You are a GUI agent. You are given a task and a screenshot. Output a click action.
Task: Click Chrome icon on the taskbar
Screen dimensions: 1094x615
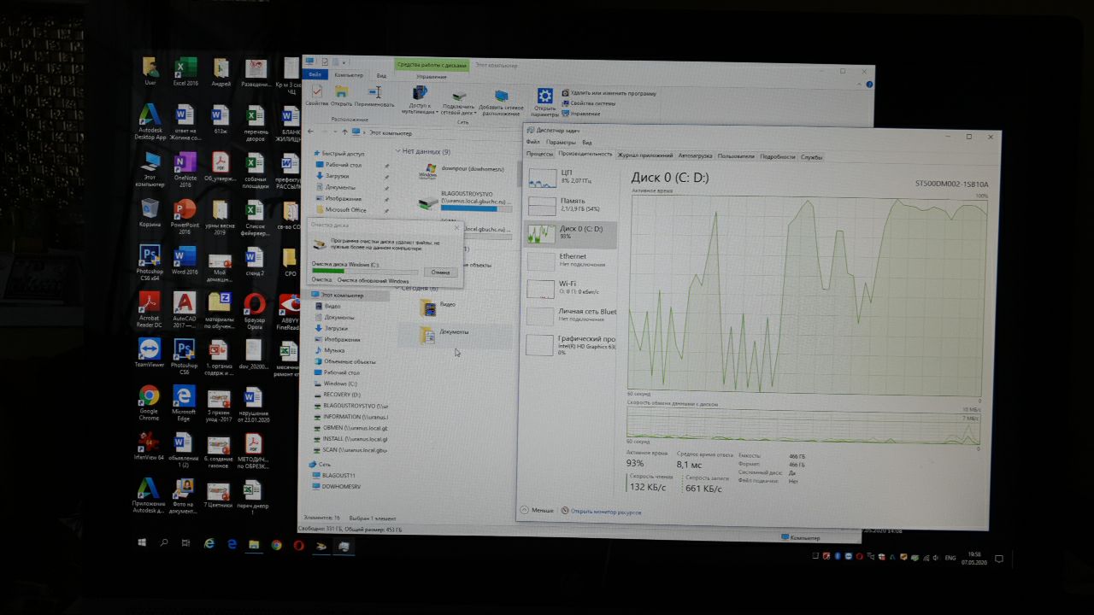[x=277, y=544]
